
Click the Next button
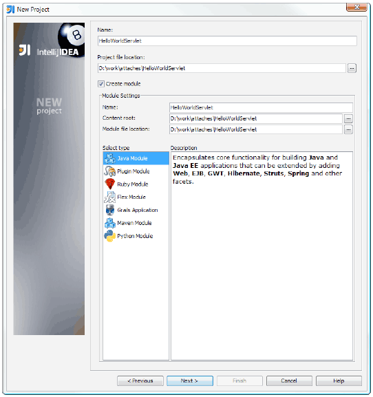pyautogui.click(x=190, y=380)
